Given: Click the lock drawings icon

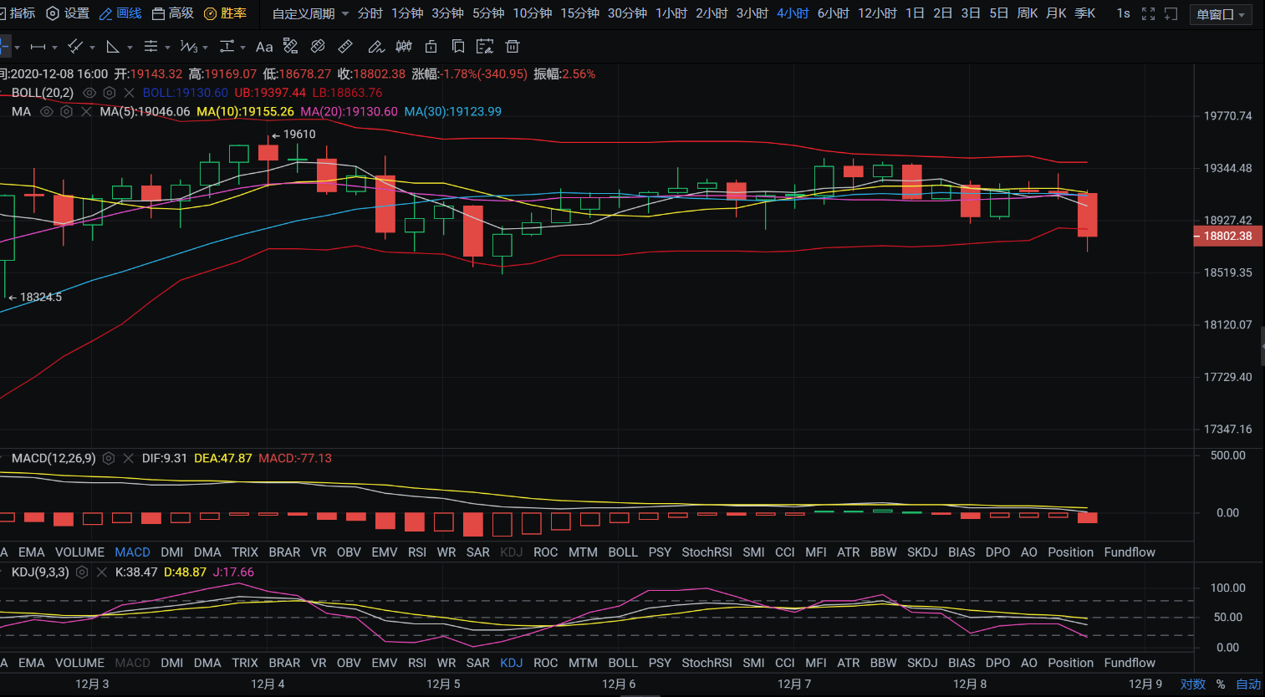Looking at the screenshot, I should [431, 47].
